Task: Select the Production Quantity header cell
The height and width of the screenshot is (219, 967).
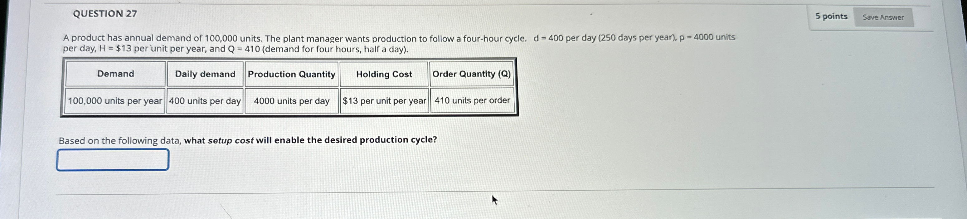Action: (x=291, y=74)
